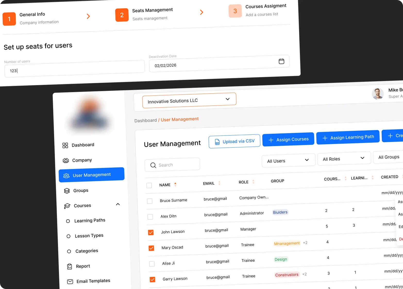This screenshot has width=403, height=289.
Task: Click the Assign Courses button
Action: coord(288,139)
